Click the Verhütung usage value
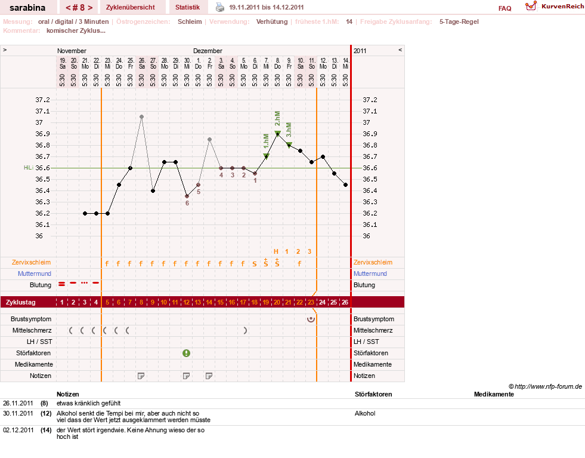The height and width of the screenshot is (458, 585). [x=271, y=21]
